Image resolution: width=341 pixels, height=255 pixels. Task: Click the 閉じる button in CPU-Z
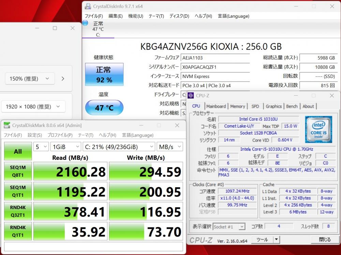[x=325, y=240]
